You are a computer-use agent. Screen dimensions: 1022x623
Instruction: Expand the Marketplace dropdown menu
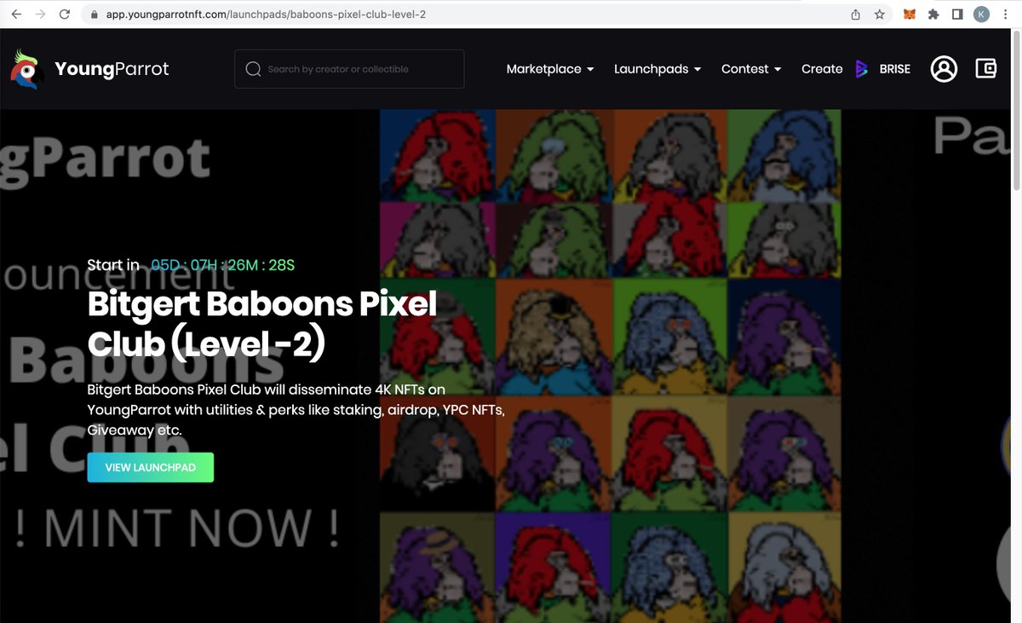[x=550, y=69]
